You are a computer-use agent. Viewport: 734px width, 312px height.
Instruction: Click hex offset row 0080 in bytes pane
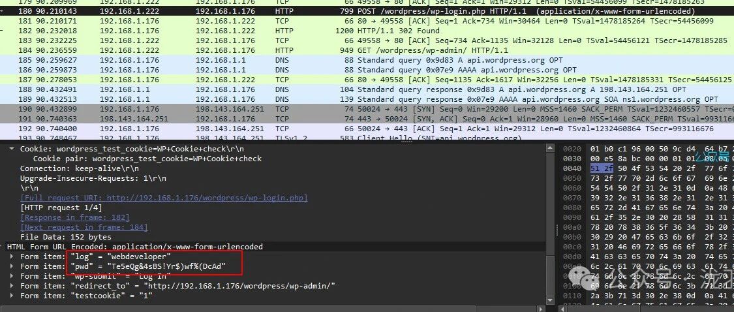(x=572, y=208)
